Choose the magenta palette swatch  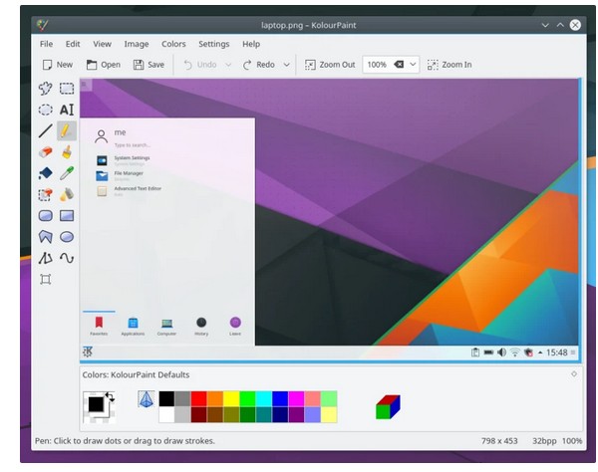(296, 398)
